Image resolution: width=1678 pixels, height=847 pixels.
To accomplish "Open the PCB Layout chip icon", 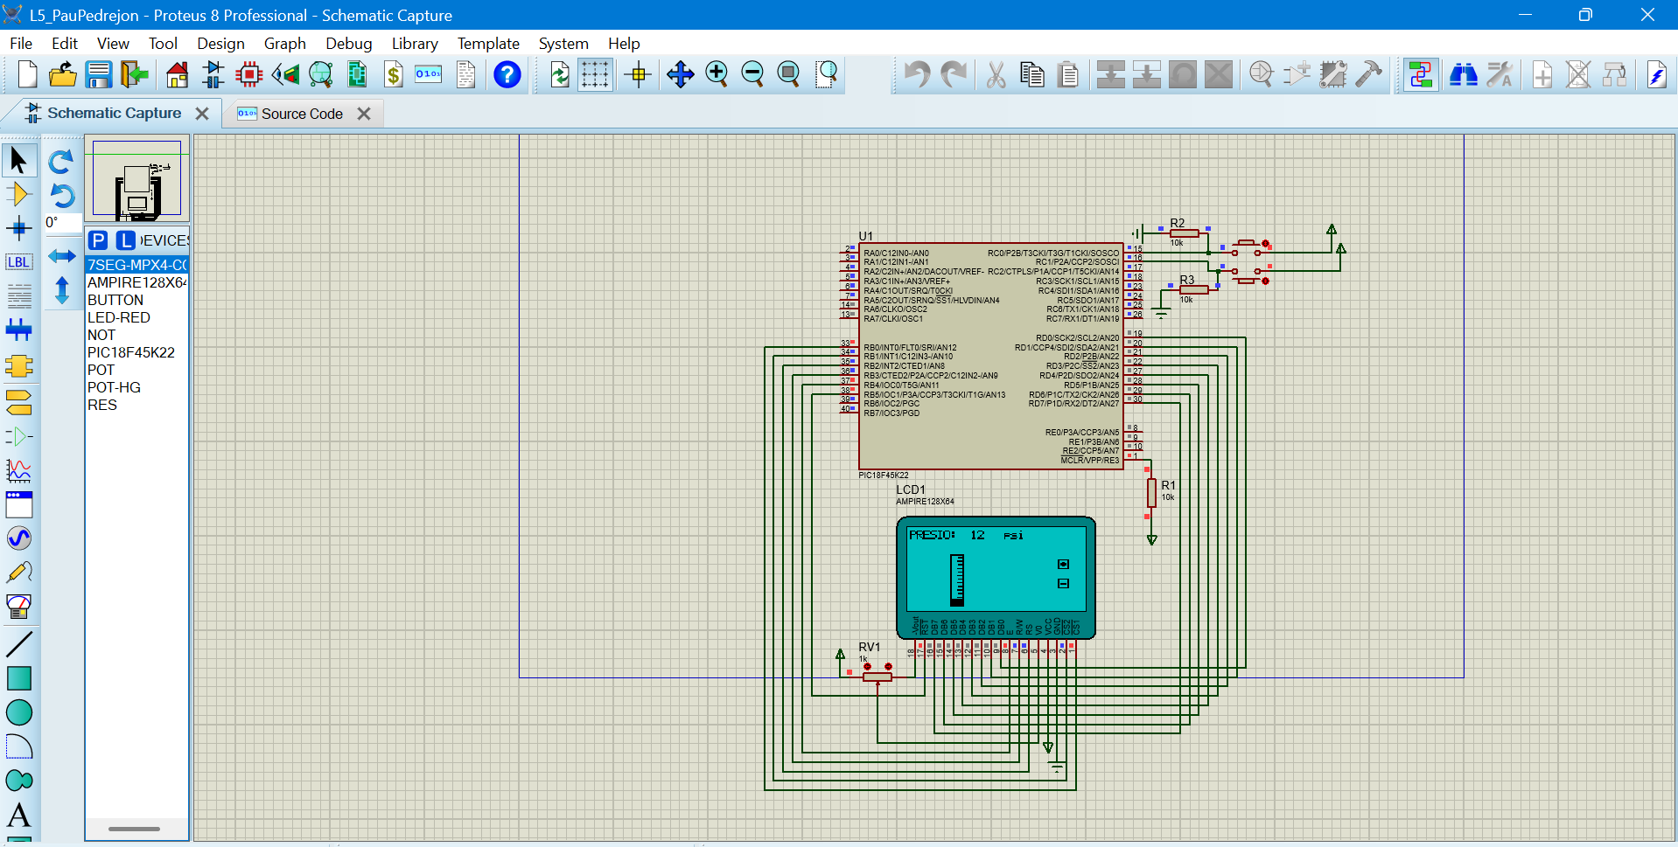I will coord(249,75).
